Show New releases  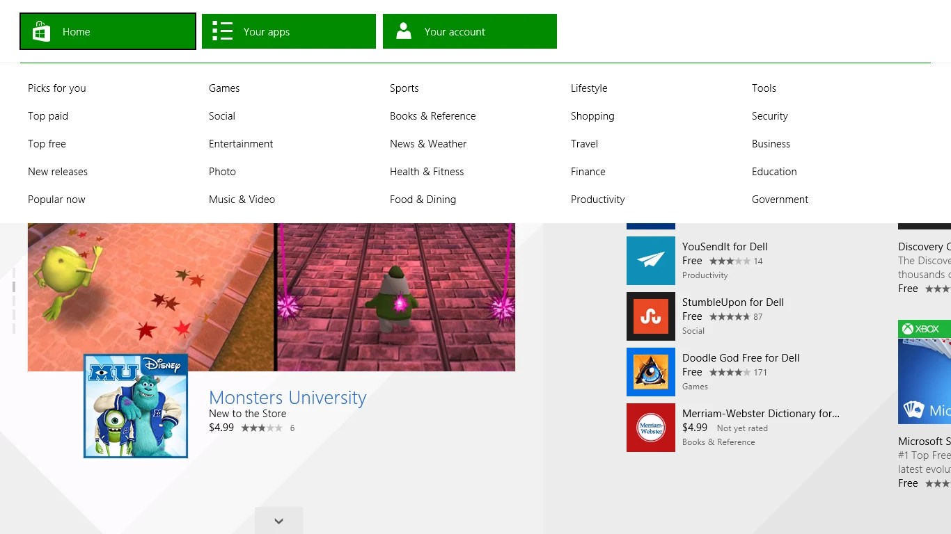(x=58, y=172)
